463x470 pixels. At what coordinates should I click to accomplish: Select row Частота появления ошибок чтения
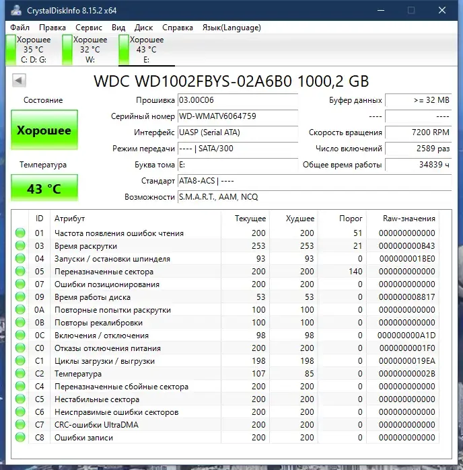227,233
